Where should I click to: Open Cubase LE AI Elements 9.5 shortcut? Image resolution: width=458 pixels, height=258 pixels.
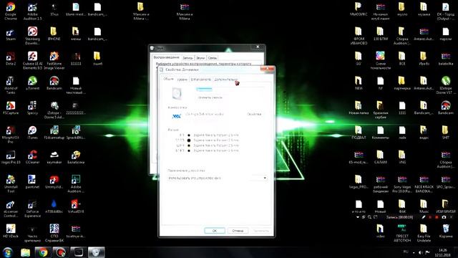coord(32,60)
